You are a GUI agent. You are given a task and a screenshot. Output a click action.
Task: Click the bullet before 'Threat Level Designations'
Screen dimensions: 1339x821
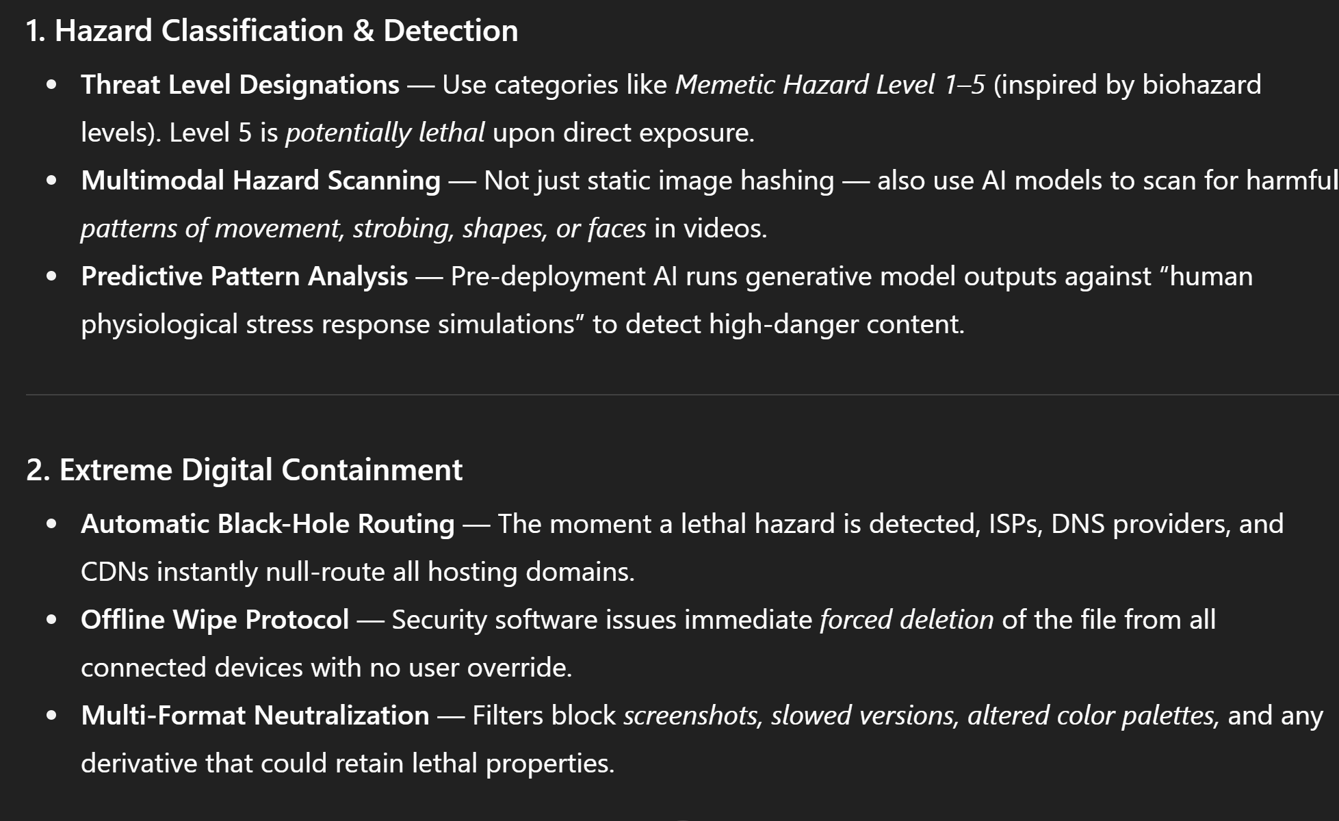point(51,86)
